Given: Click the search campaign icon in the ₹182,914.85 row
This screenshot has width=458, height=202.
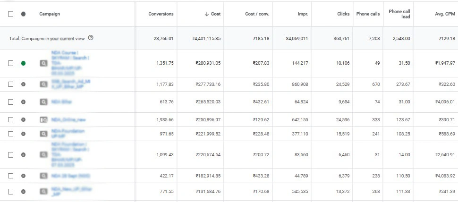Looking at the screenshot, I should tap(43, 176).
